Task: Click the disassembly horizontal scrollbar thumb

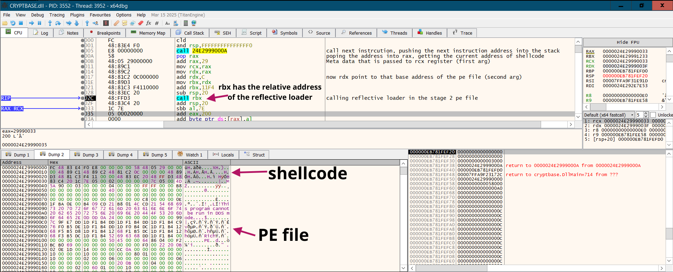Action: click(352, 124)
